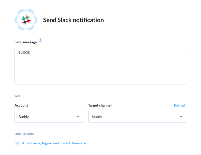The height and width of the screenshot is (155, 201).
Task: Click the Send message label
Action: (25, 42)
